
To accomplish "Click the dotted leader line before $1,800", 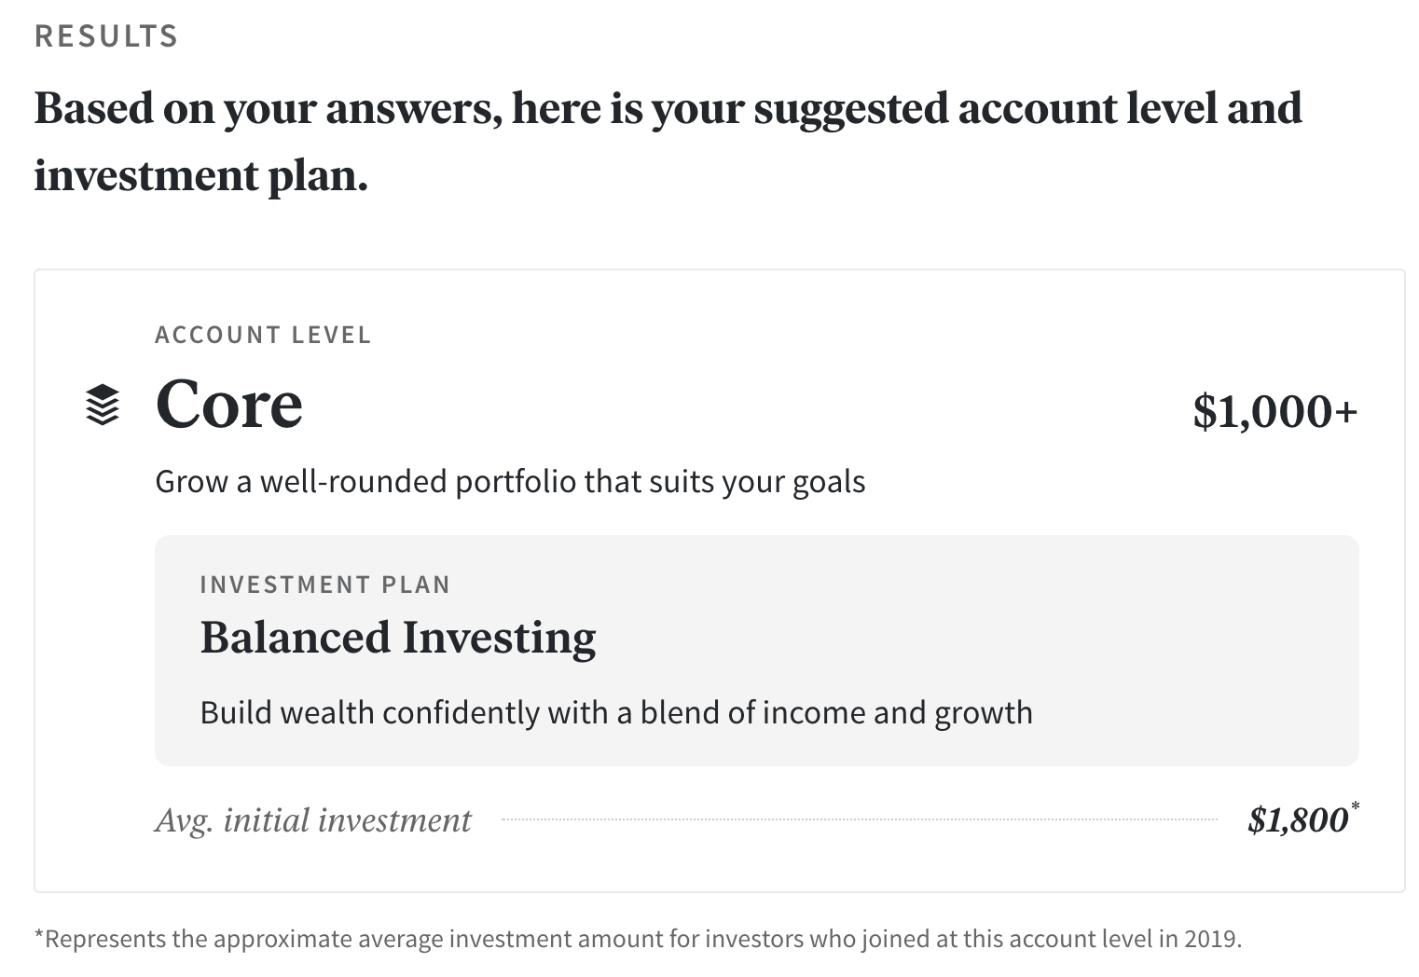I will [860, 819].
